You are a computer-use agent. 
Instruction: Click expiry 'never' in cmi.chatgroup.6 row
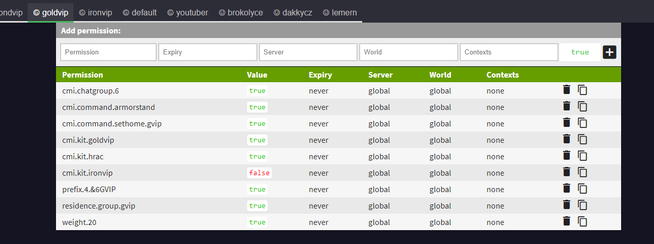pos(319,91)
